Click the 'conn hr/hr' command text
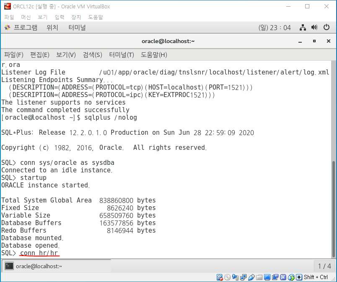This screenshot has height=282, width=337. coord(39,253)
